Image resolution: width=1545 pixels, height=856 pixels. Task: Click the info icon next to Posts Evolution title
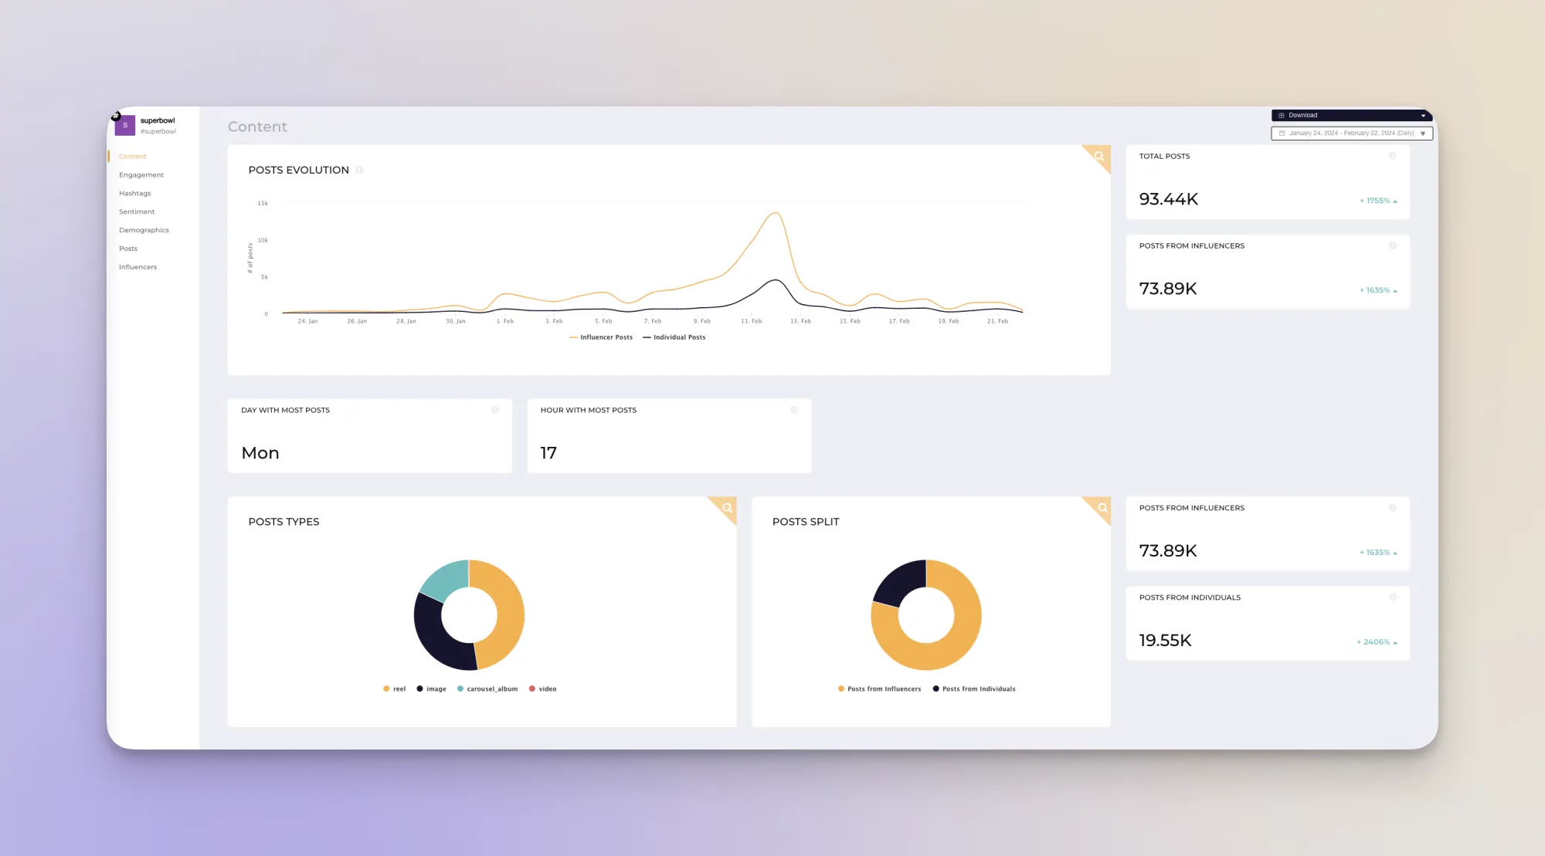point(358,170)
